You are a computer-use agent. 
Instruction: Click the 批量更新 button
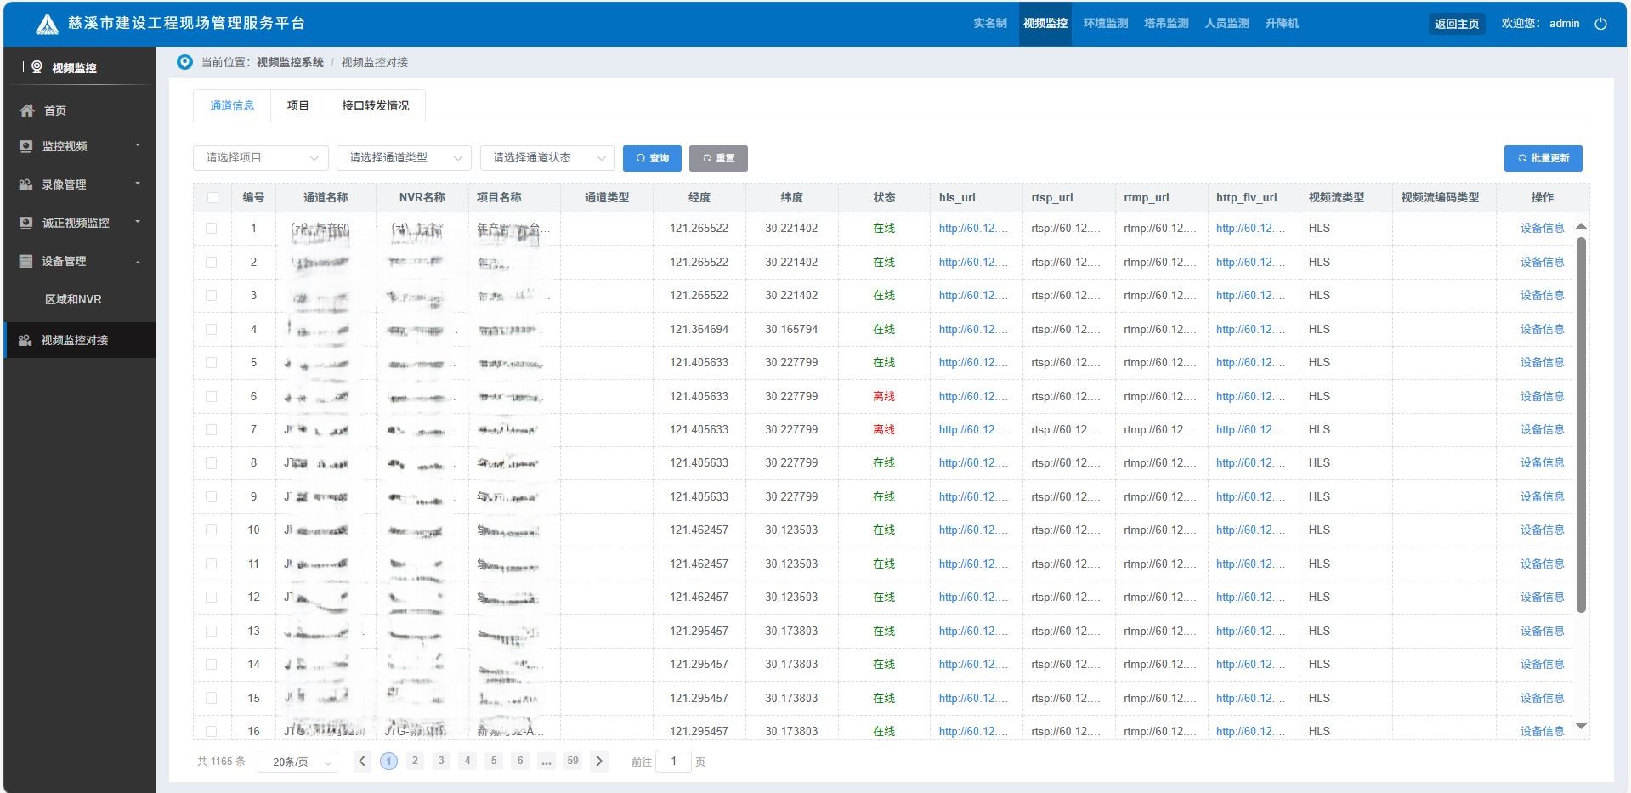point(1543,158)
